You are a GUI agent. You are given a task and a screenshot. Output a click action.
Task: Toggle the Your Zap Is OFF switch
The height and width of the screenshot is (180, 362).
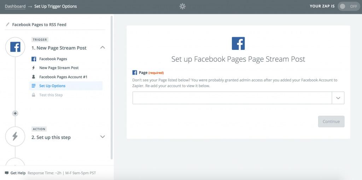coord(349,6)
